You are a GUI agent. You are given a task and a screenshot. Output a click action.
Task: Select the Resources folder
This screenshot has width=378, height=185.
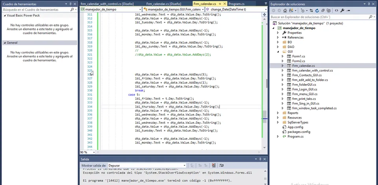click(295, 118)
